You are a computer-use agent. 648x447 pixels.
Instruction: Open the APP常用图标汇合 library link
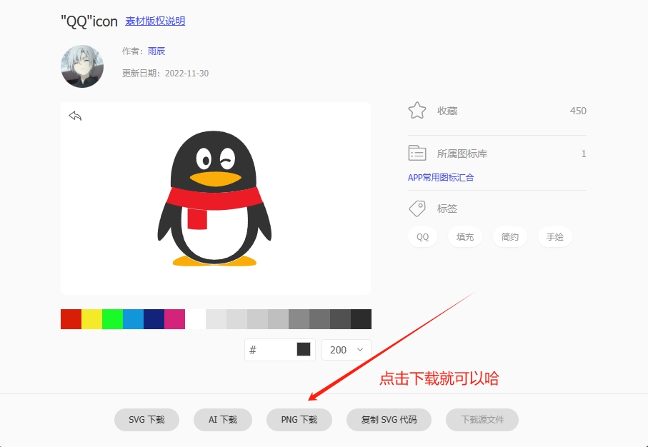coord(441,178)
